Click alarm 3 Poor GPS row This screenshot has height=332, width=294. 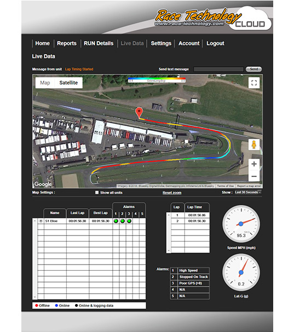[x=190, y=283]
